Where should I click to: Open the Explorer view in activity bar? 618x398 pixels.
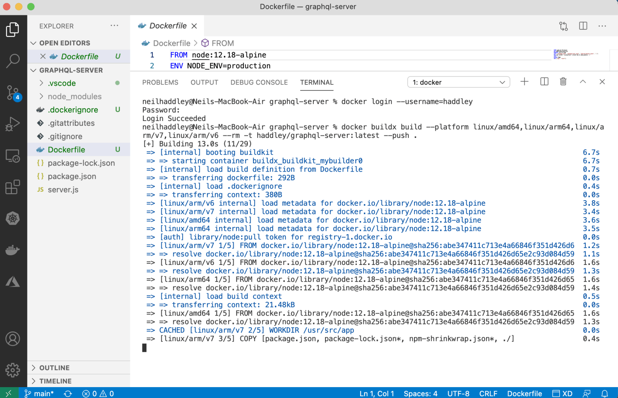point(13,29)
